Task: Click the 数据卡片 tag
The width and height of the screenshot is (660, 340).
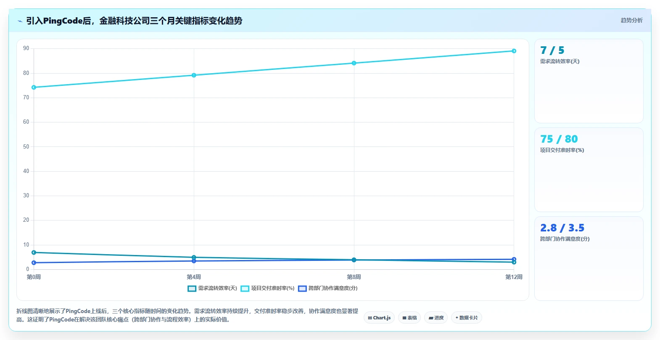Action: [467, 318]
